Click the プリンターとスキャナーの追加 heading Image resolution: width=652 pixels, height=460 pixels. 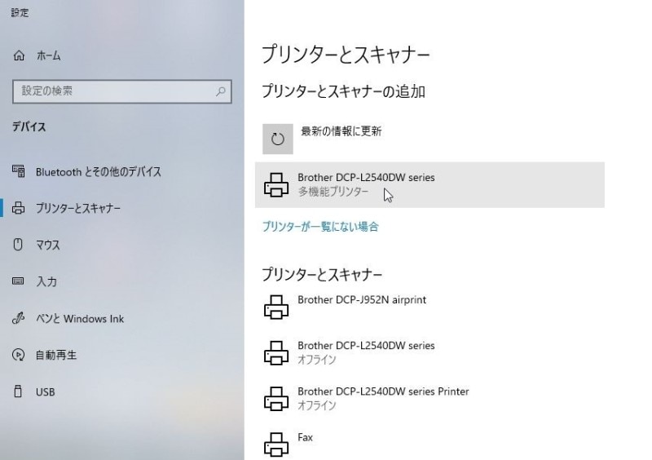pos(343,91)
